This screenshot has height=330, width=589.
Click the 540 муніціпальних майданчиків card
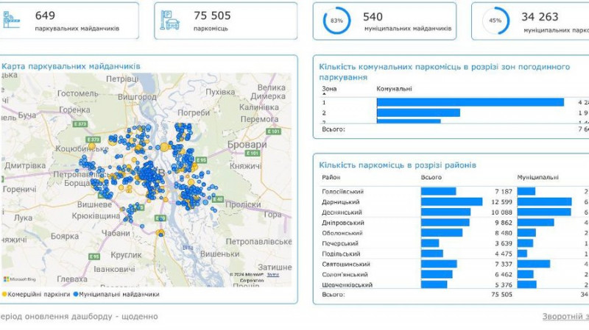click(x=384, y=21)
